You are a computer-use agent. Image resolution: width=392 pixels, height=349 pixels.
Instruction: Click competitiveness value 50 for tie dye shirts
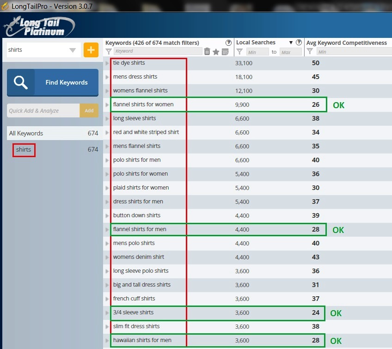pyautogui.click(x=316, y=63)
